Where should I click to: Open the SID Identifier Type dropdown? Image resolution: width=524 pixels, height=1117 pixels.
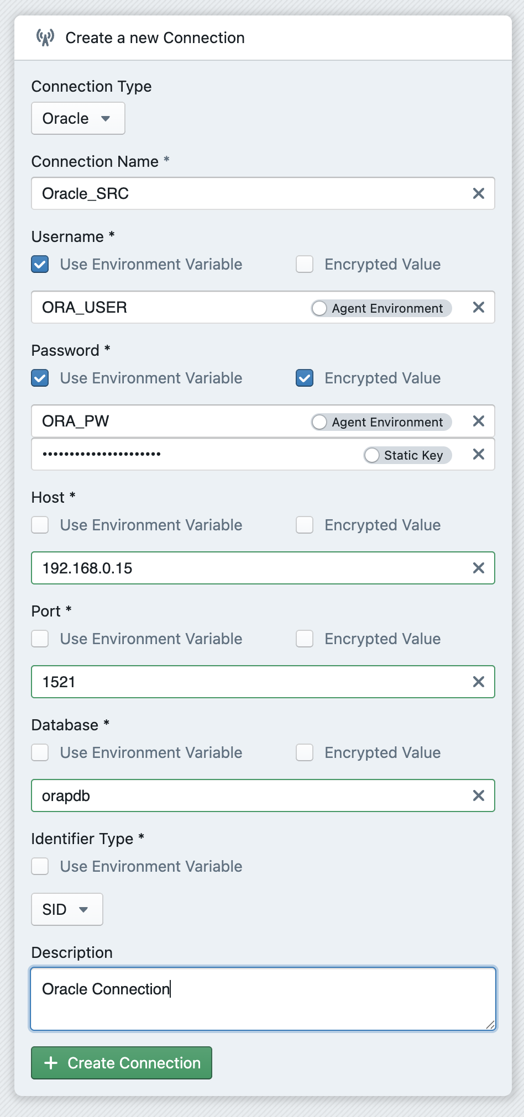point(67,909)
